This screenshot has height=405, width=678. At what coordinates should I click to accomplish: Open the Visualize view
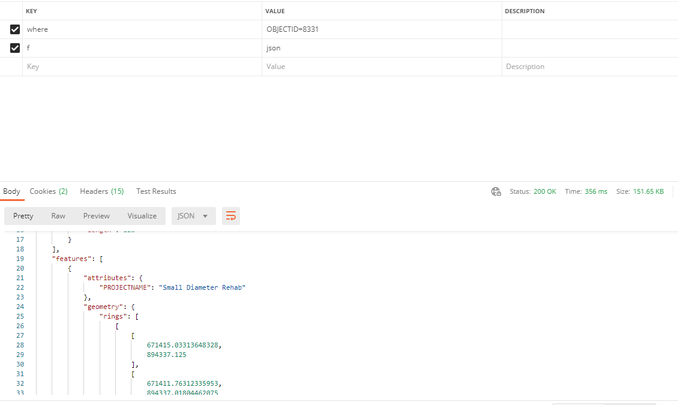(x=142, y=216)
